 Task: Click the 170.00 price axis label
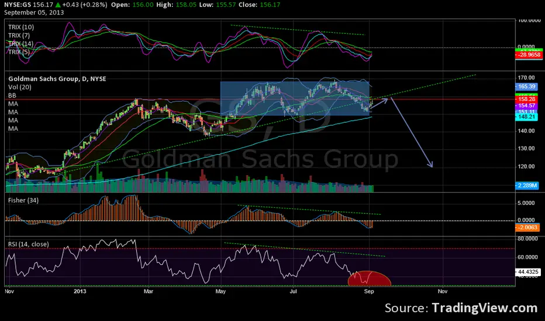(526, 78)
